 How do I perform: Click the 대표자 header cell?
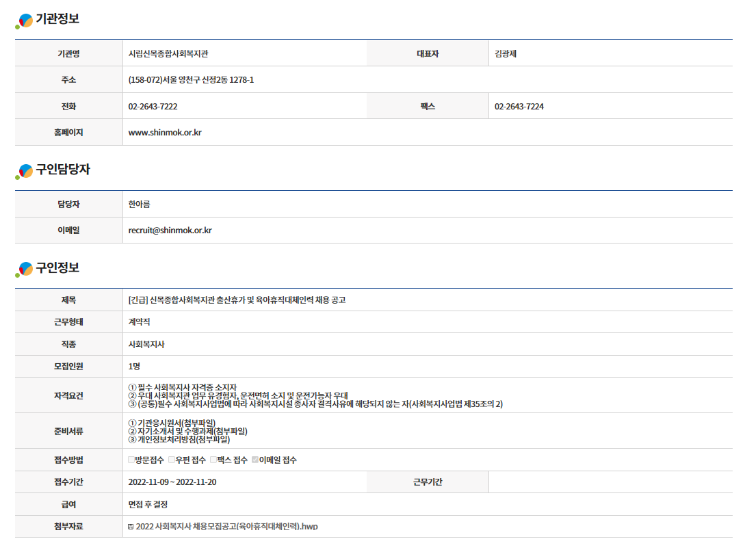(x=428, y=53)
